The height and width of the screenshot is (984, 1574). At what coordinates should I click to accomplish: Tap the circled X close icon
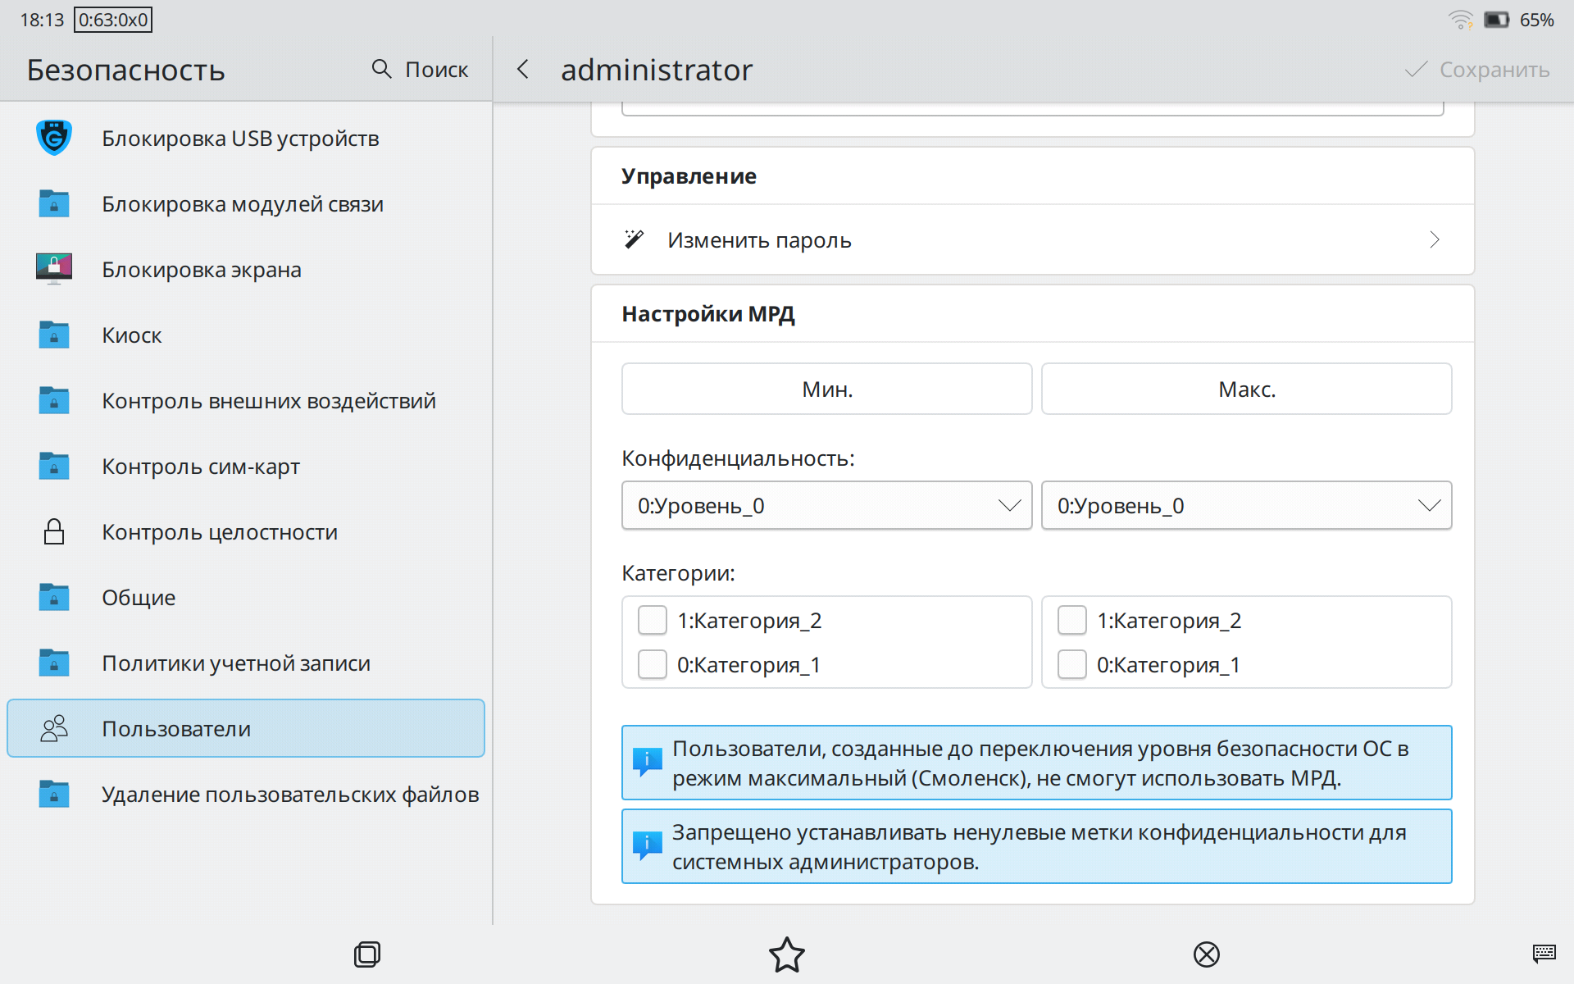click(x=1206, y=954)
